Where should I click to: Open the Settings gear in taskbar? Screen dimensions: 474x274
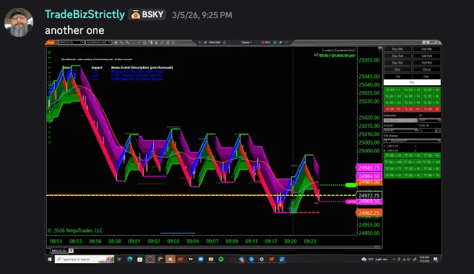point(262,260)
